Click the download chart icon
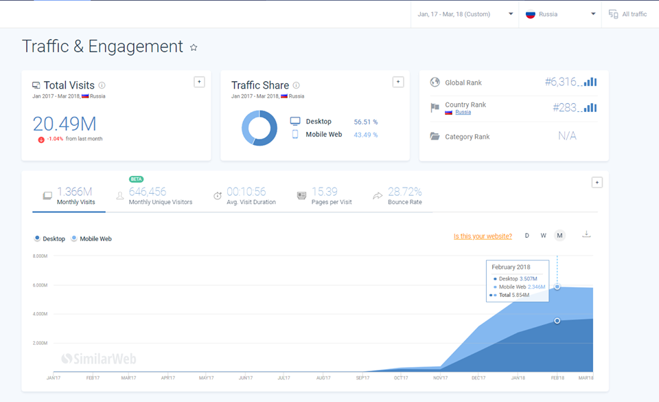Viewport: 659px width, 402px height. coord(586,234)
